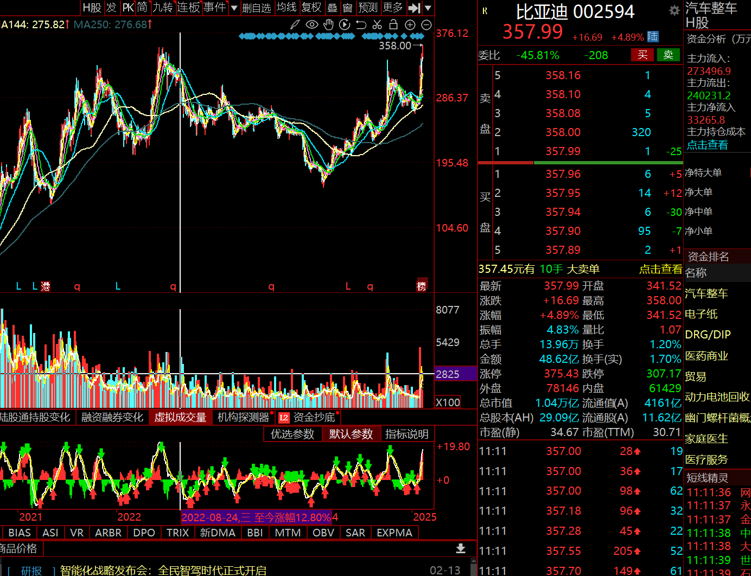Open the 更多 more menu
This screenshot has height=576, width=751.
click(x=393, y=8)
